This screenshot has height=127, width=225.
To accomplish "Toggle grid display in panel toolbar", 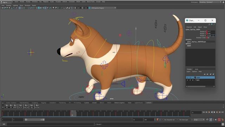I will [x=20, y=8].
